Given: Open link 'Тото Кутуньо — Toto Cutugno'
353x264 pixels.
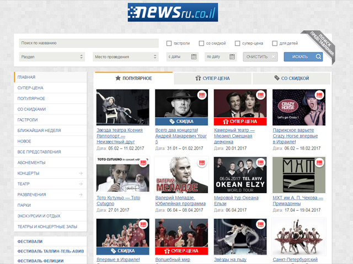Looking at the screenshot, I should tap(118, 200).
